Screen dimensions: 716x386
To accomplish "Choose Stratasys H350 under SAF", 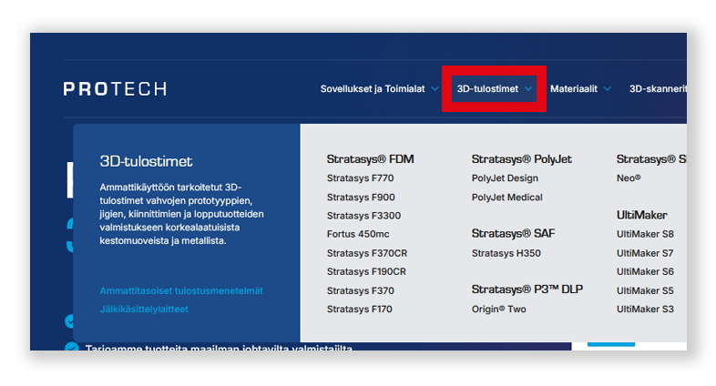I will (x=506, y=253).
